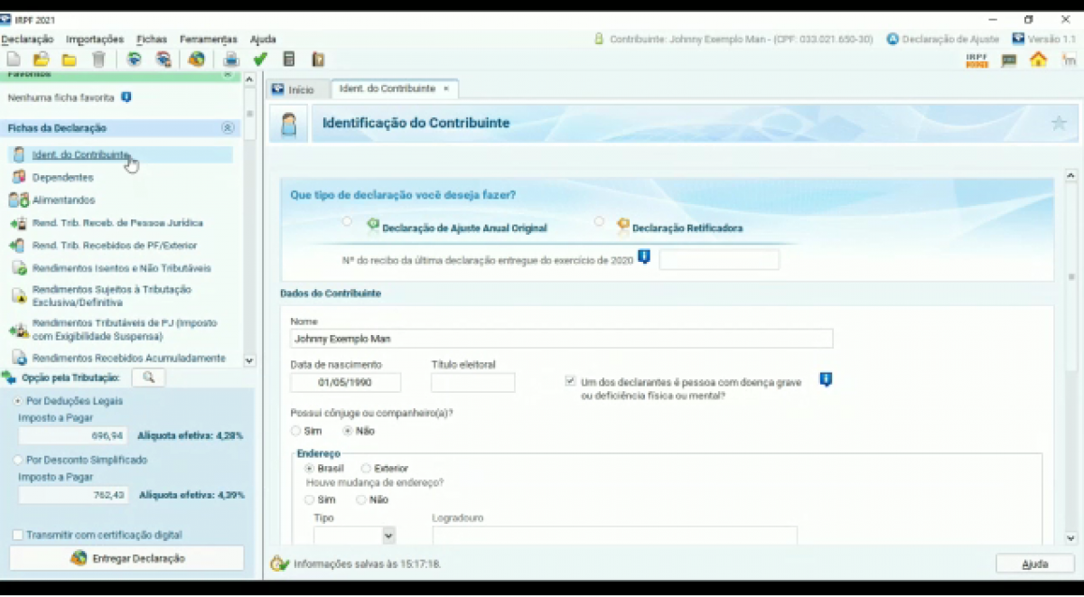The width and height of the screenshot is (1084, 597).
Task: Choose Sim for mudança de endereço
Action: coord(310,499)
